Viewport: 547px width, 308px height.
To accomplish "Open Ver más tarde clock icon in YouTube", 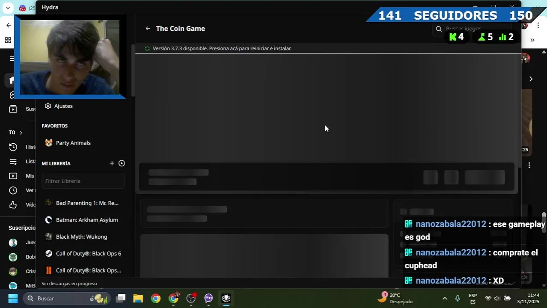I will (13, 190).
